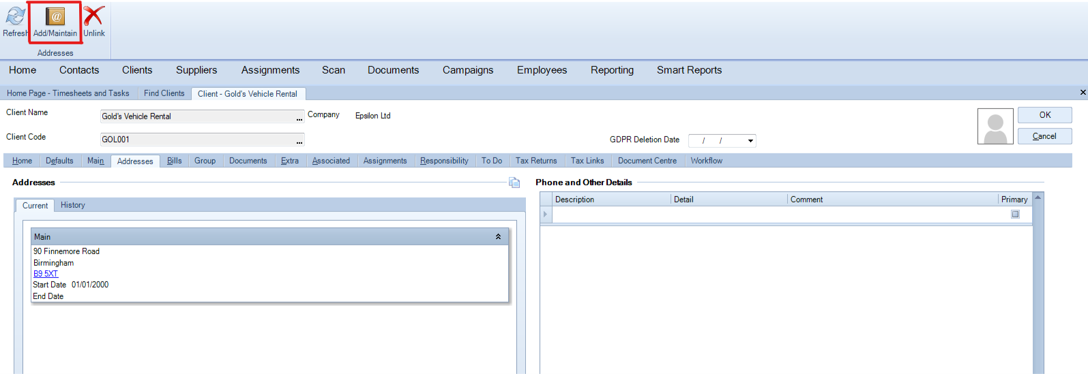Click the Refresh icon in the ribbon
The image size is (1088, 374).
[x=14, y=16]
